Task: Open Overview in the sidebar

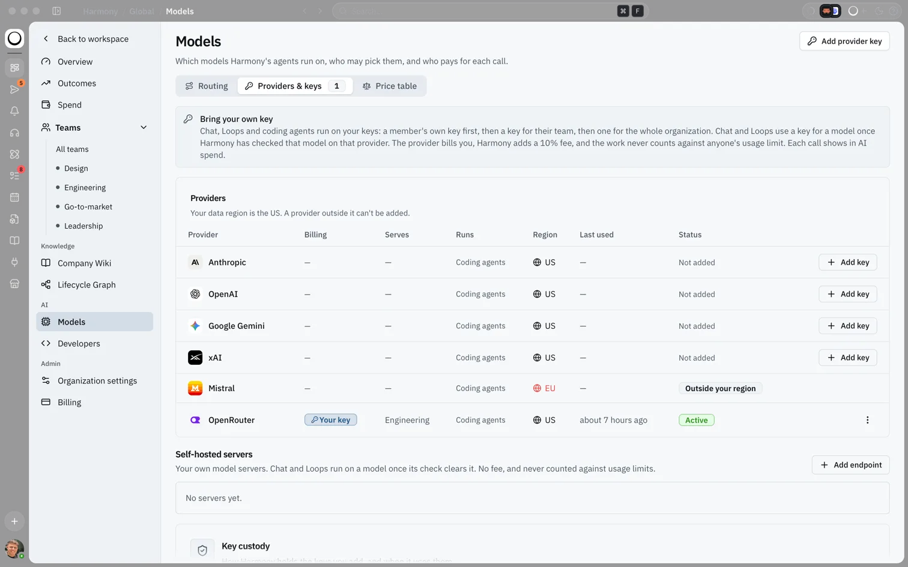Action: click(x=95, y=62)
